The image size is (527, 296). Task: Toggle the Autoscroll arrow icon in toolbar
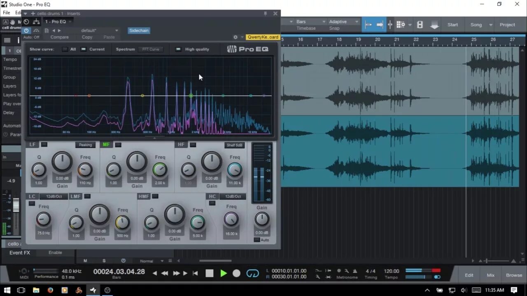380,25
